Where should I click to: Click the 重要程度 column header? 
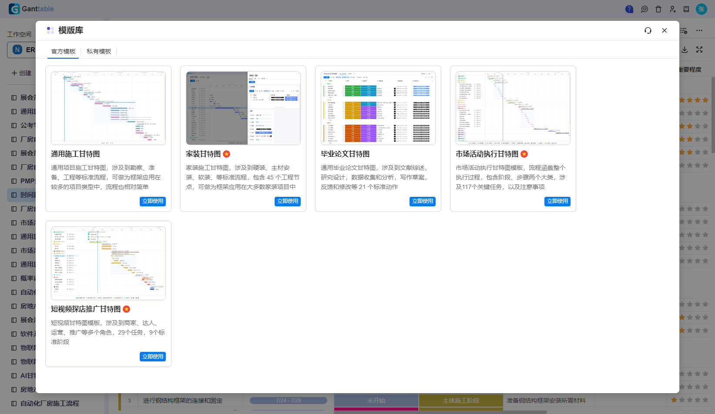pos(691,70)
